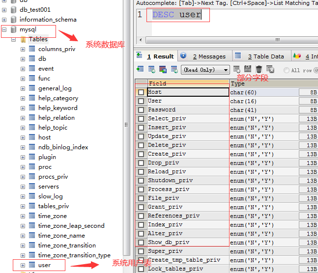Expand the user table node

tap(23, 265)
